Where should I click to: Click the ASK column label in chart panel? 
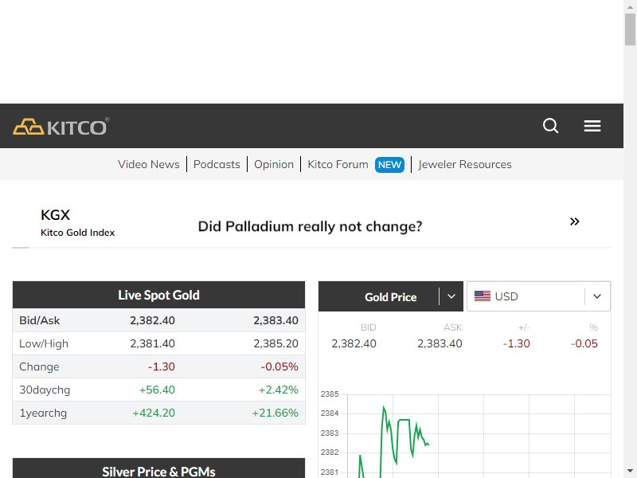453,327
